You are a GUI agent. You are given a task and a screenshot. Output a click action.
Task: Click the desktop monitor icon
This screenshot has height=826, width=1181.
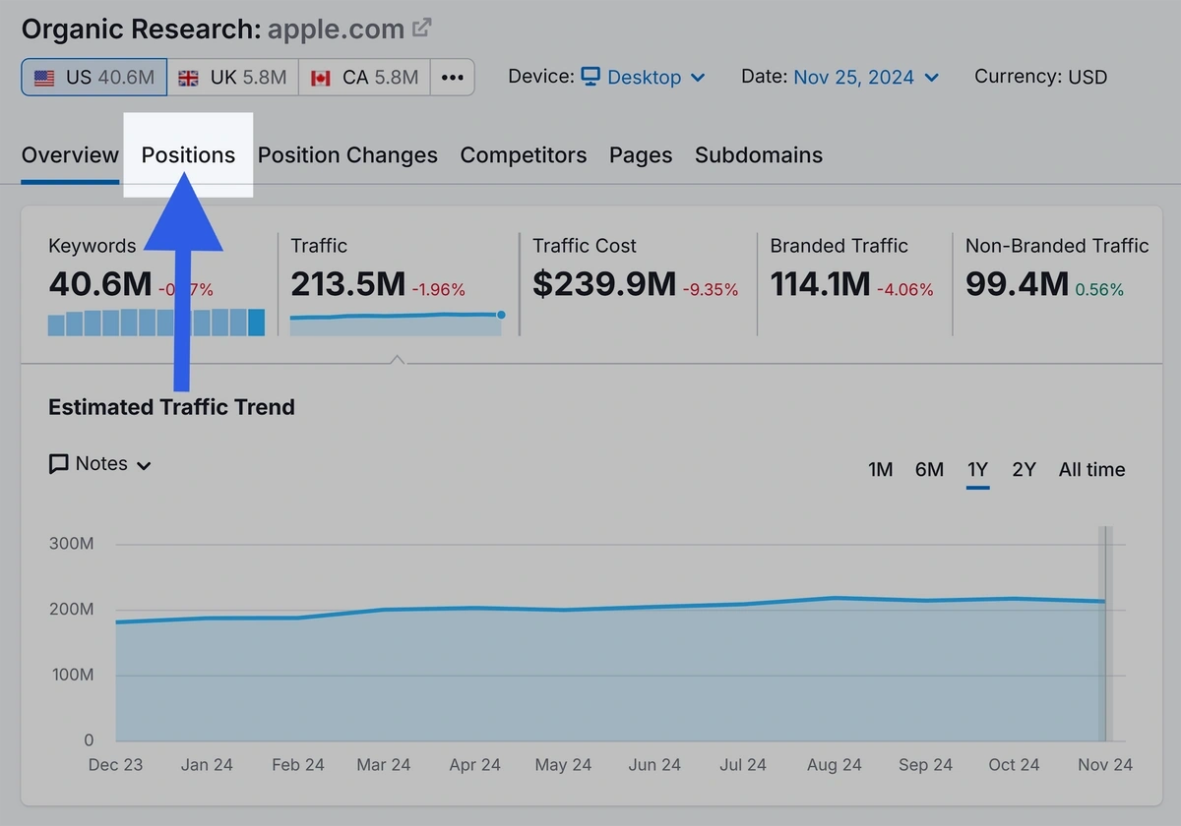pos(590,77)
